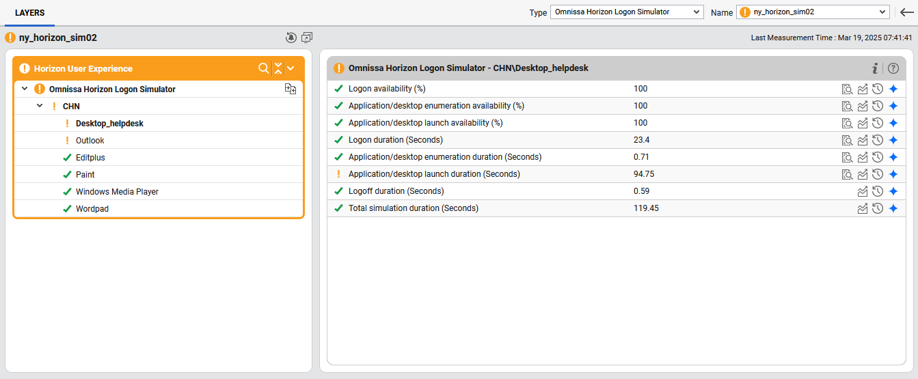The image size is (918, 379).
Task: Click the collapse-all icon in Horizon User Experience header
Action: click(278, 68)
